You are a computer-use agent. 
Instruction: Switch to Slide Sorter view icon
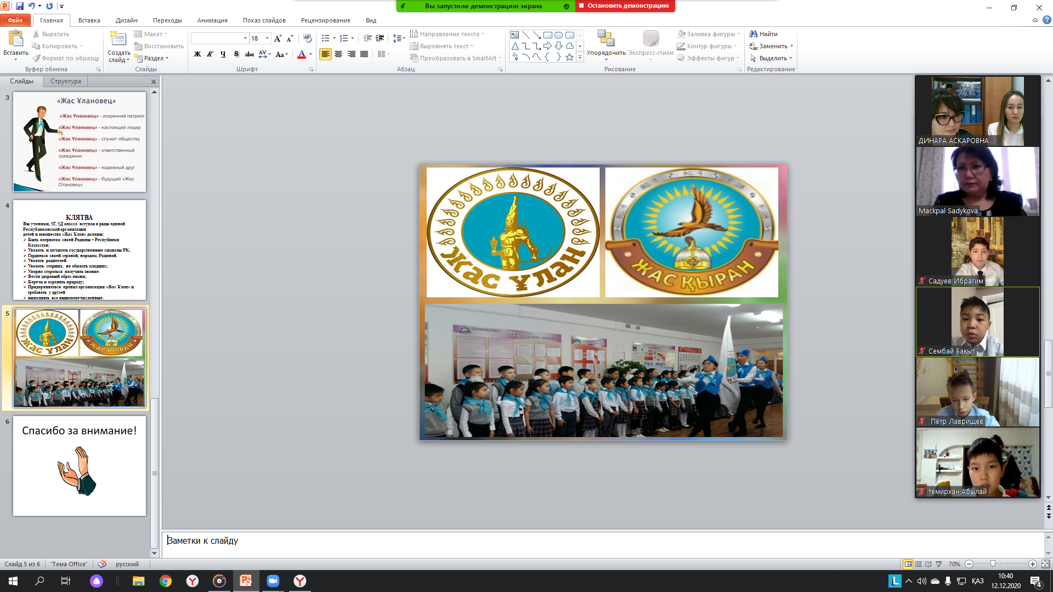[x=918, y=564]
